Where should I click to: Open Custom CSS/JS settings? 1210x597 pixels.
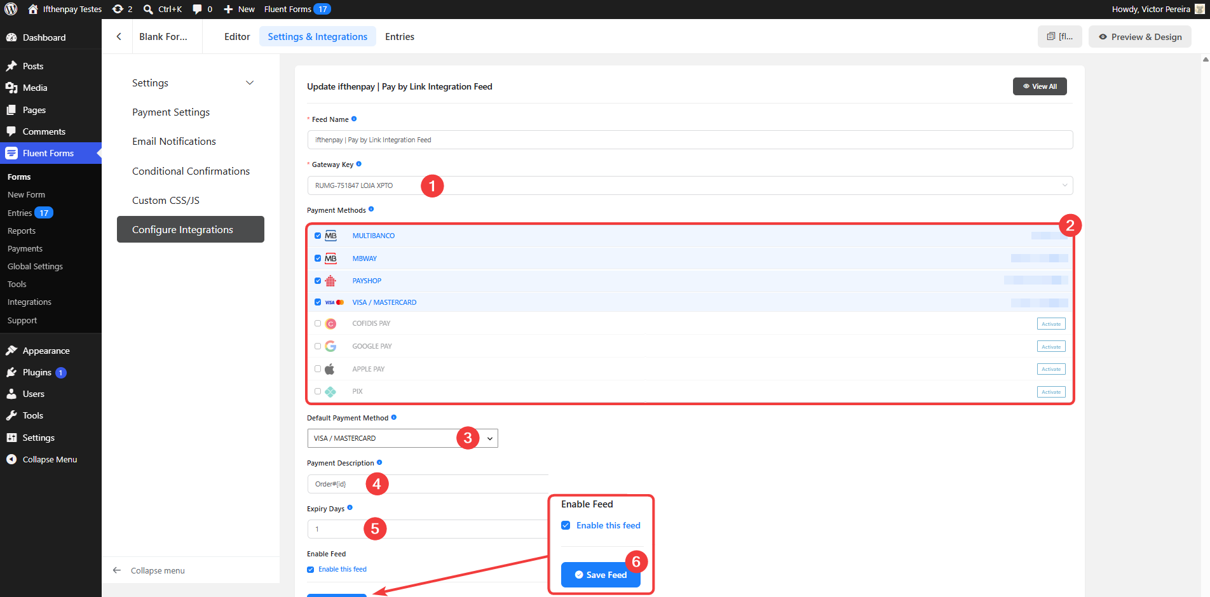[x=166, y=201]
